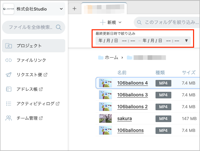Screen dimensions: 200x151
Task: Open the 106balloons 4 file link
Action: (132, 83)
